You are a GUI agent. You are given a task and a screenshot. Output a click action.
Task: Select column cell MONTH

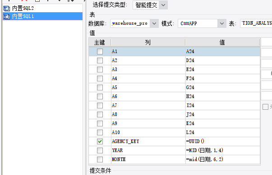(148, 159)
